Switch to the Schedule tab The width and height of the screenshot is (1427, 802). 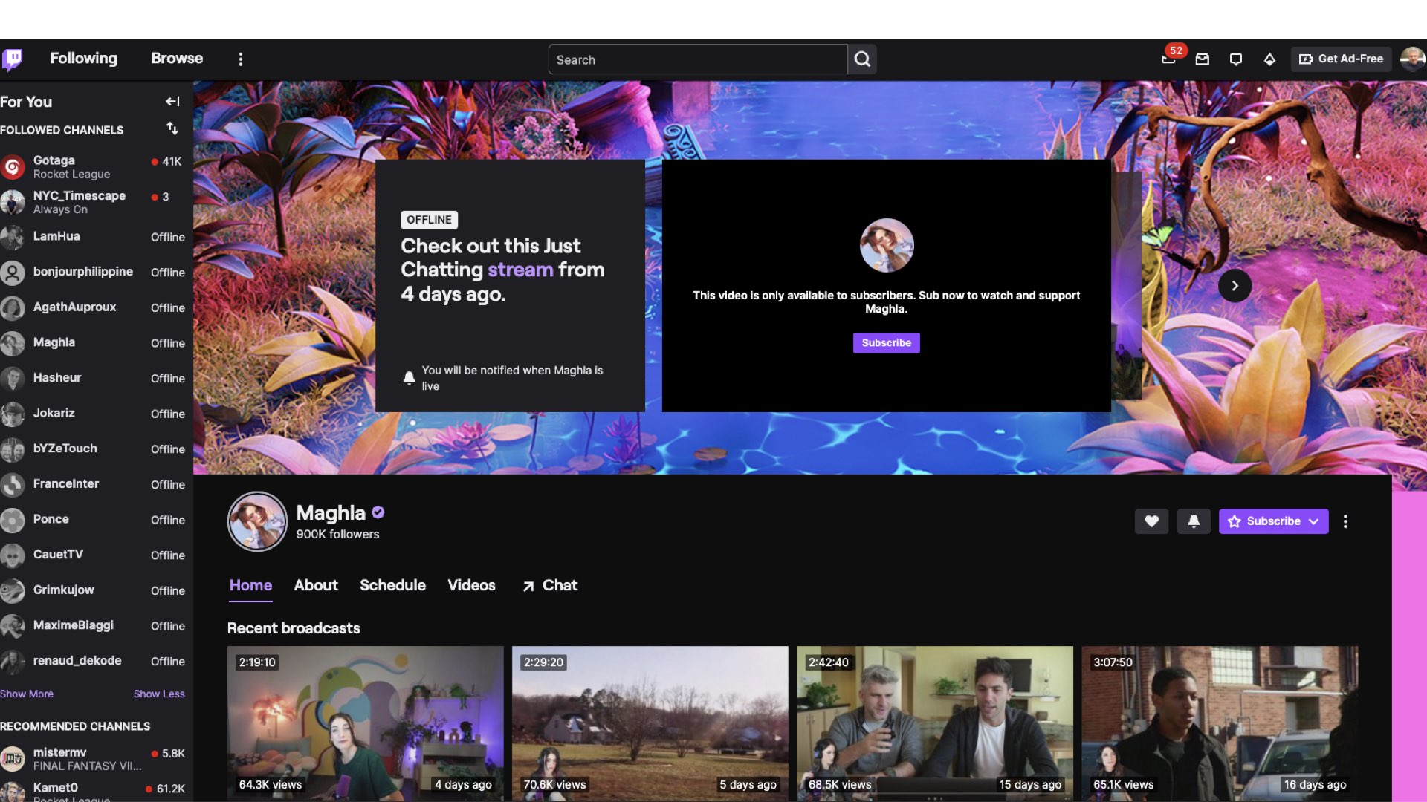point(392,585)
